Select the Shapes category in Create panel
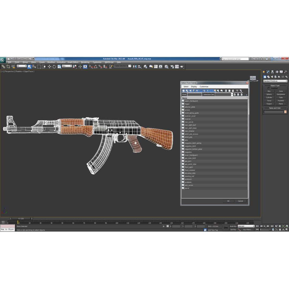The height and width of the screenshot is (289, 289). click(268, 77)
